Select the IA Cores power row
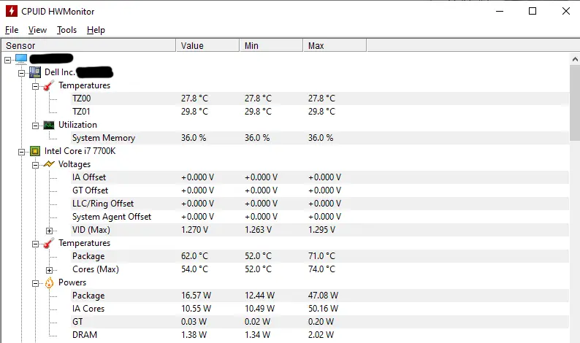Viewport: 580px width, 343px height. pos(320,309)
